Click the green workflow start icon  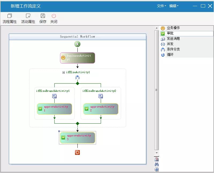click(77, 44)
